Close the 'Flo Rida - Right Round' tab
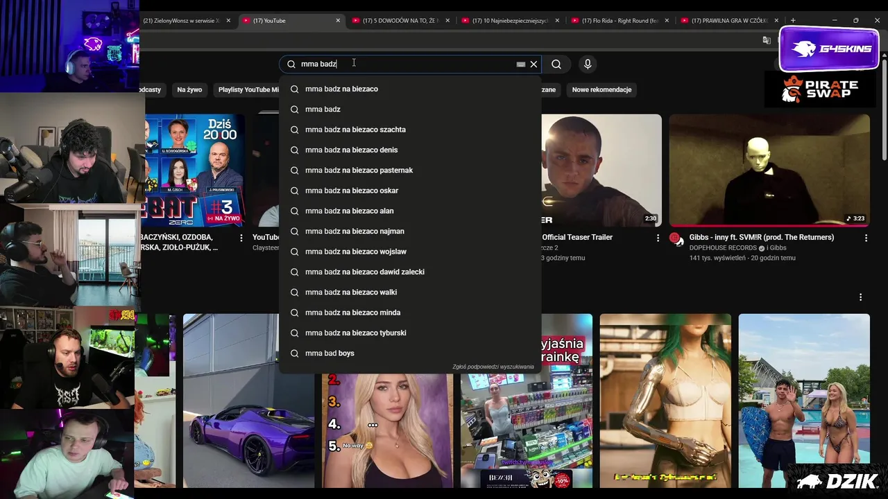Image resolution: width=888 pixels, height=499 pixels. (667, 21)
